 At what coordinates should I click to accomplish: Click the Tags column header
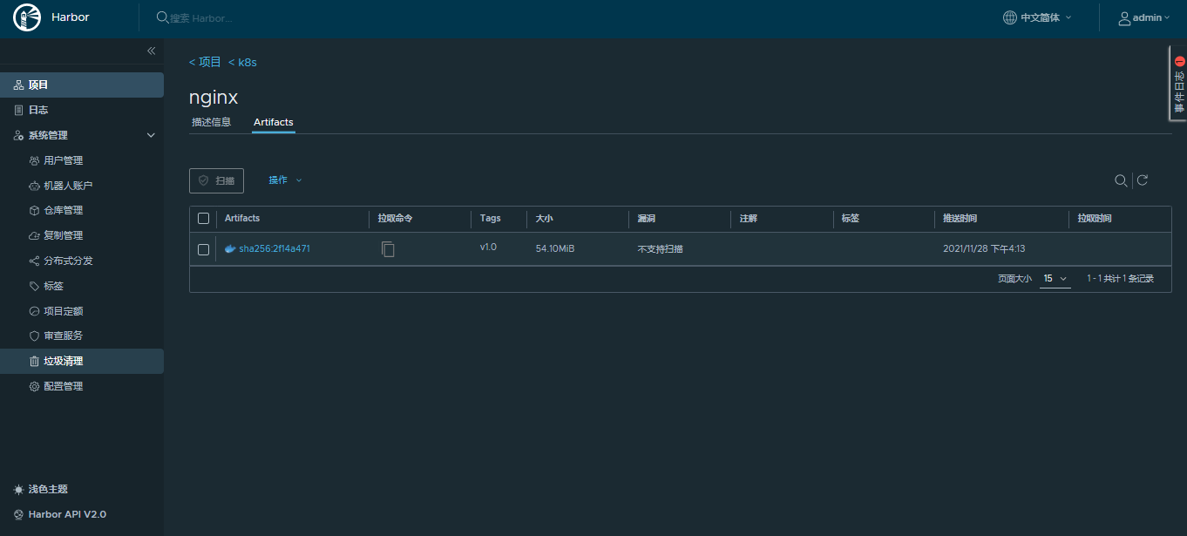click(490, 218)
